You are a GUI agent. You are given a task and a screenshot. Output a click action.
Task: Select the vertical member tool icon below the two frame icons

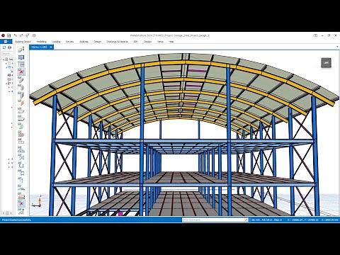21,181
